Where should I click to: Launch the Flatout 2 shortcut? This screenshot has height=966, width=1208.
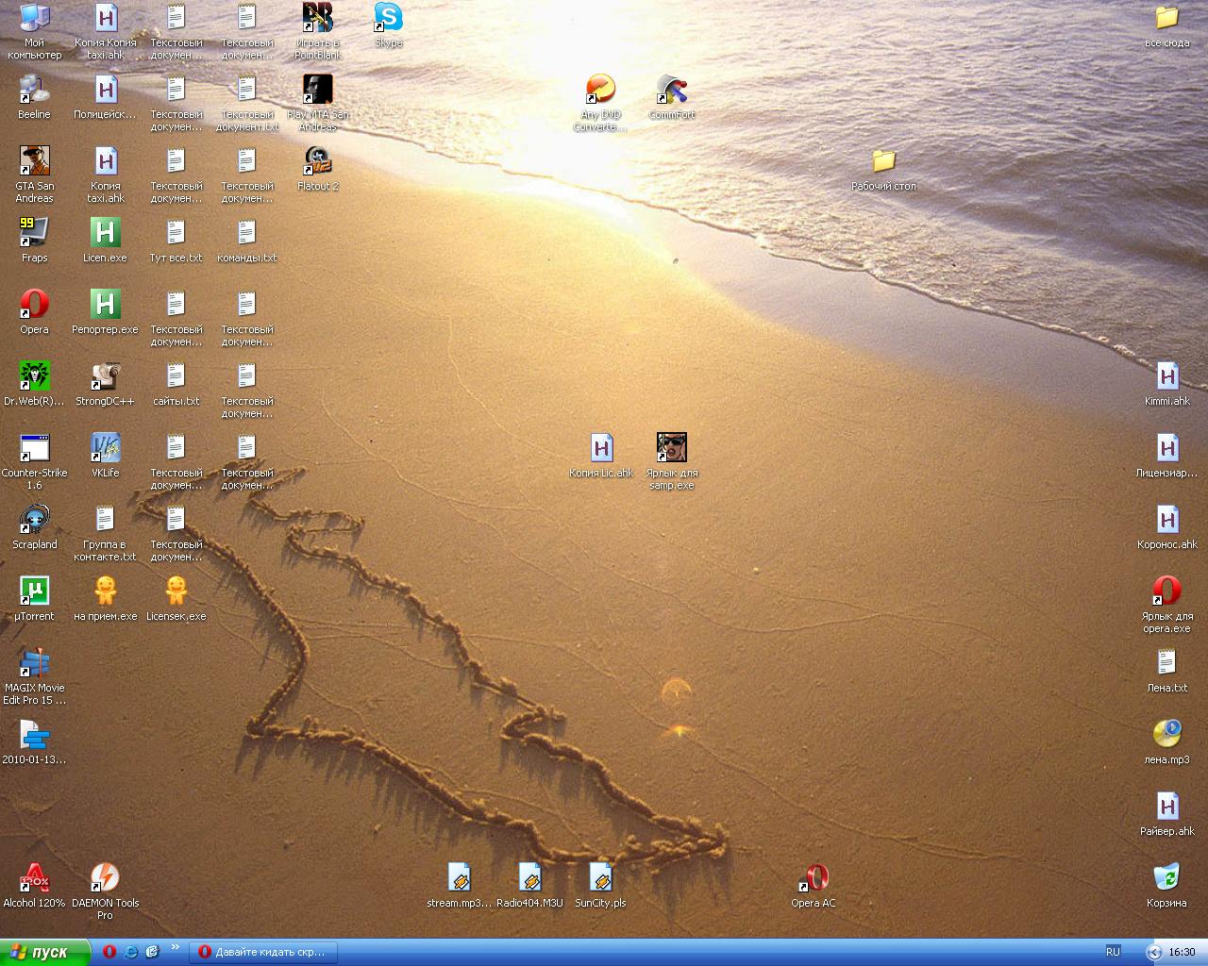(318, 169)
